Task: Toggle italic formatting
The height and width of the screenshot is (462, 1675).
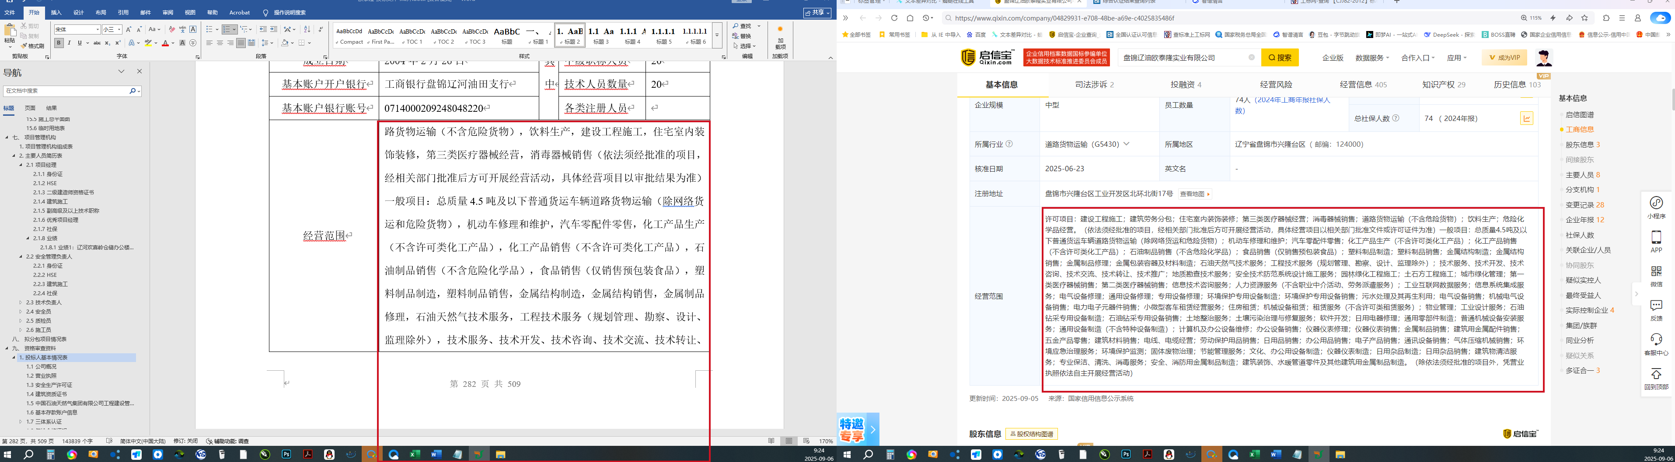Action: [x=69, y=43]
